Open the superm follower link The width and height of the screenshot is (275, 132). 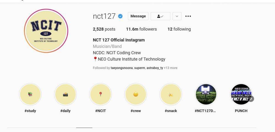(x=139, y=68)
